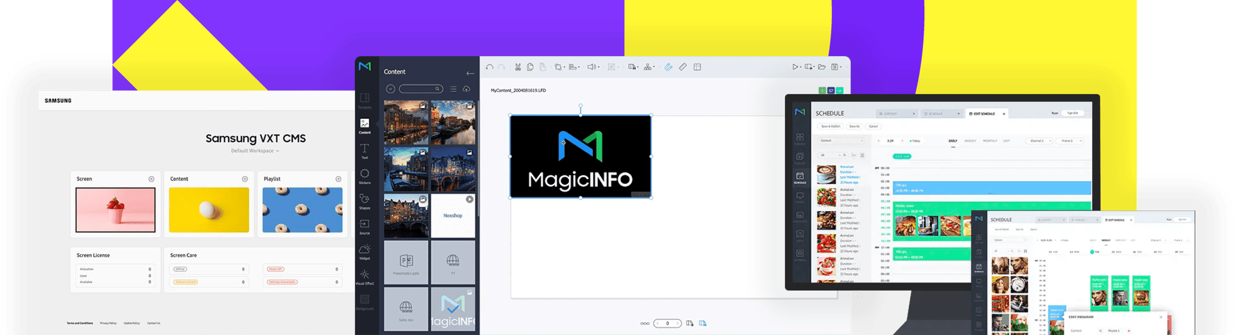Open the speaker volume dropdown icon
The image size is (1234, 335).
(x=593, y=67)
